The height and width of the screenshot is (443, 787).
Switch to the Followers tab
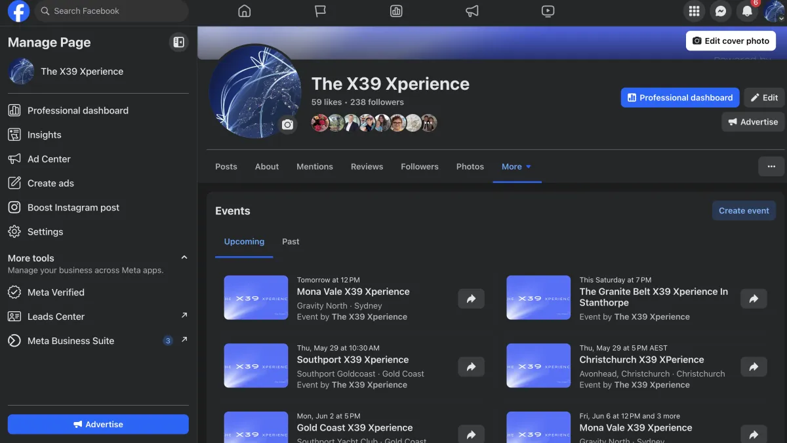420,166
